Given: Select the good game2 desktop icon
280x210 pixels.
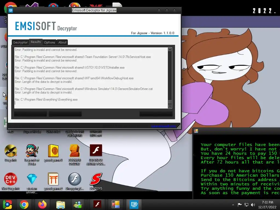Looking at the screenshot, I should pyautogui.click(x=53, y=181).
